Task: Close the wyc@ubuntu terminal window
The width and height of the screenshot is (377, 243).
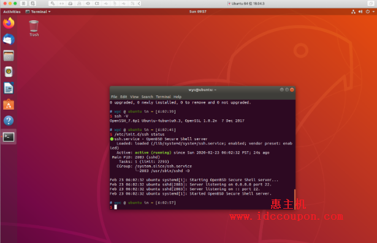Action: point(292,89)
